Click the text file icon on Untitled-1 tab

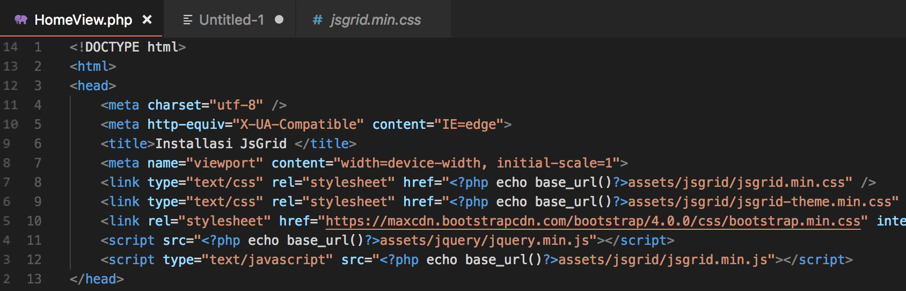tap(188, 20)
